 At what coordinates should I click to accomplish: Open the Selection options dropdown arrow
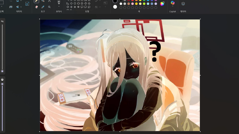(1, 6)
